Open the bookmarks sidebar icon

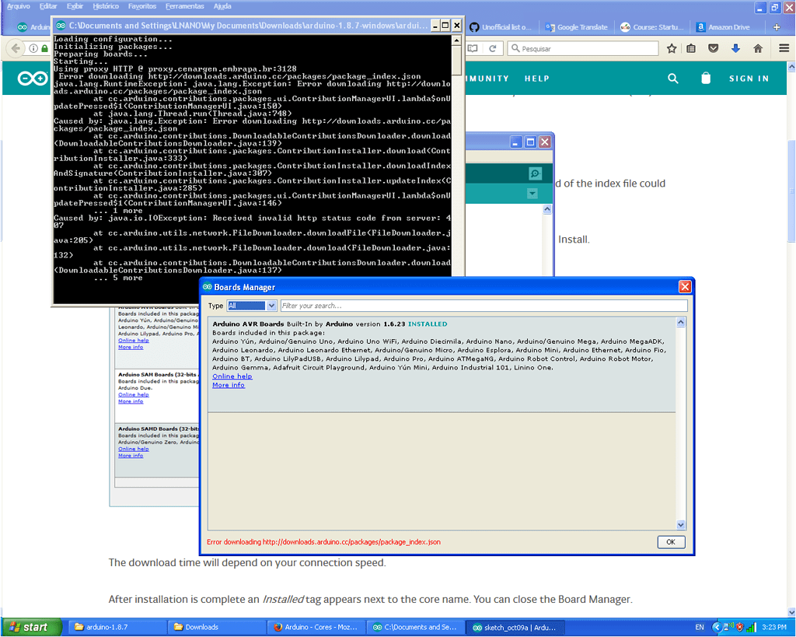692,47
